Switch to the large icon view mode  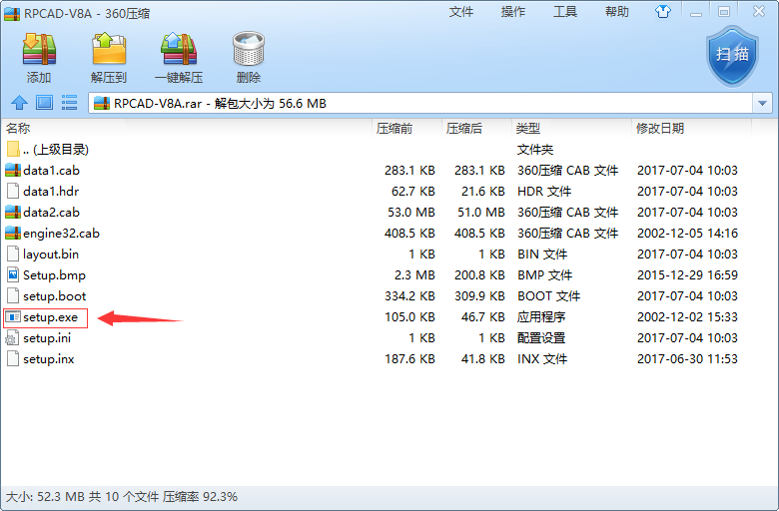44,103
